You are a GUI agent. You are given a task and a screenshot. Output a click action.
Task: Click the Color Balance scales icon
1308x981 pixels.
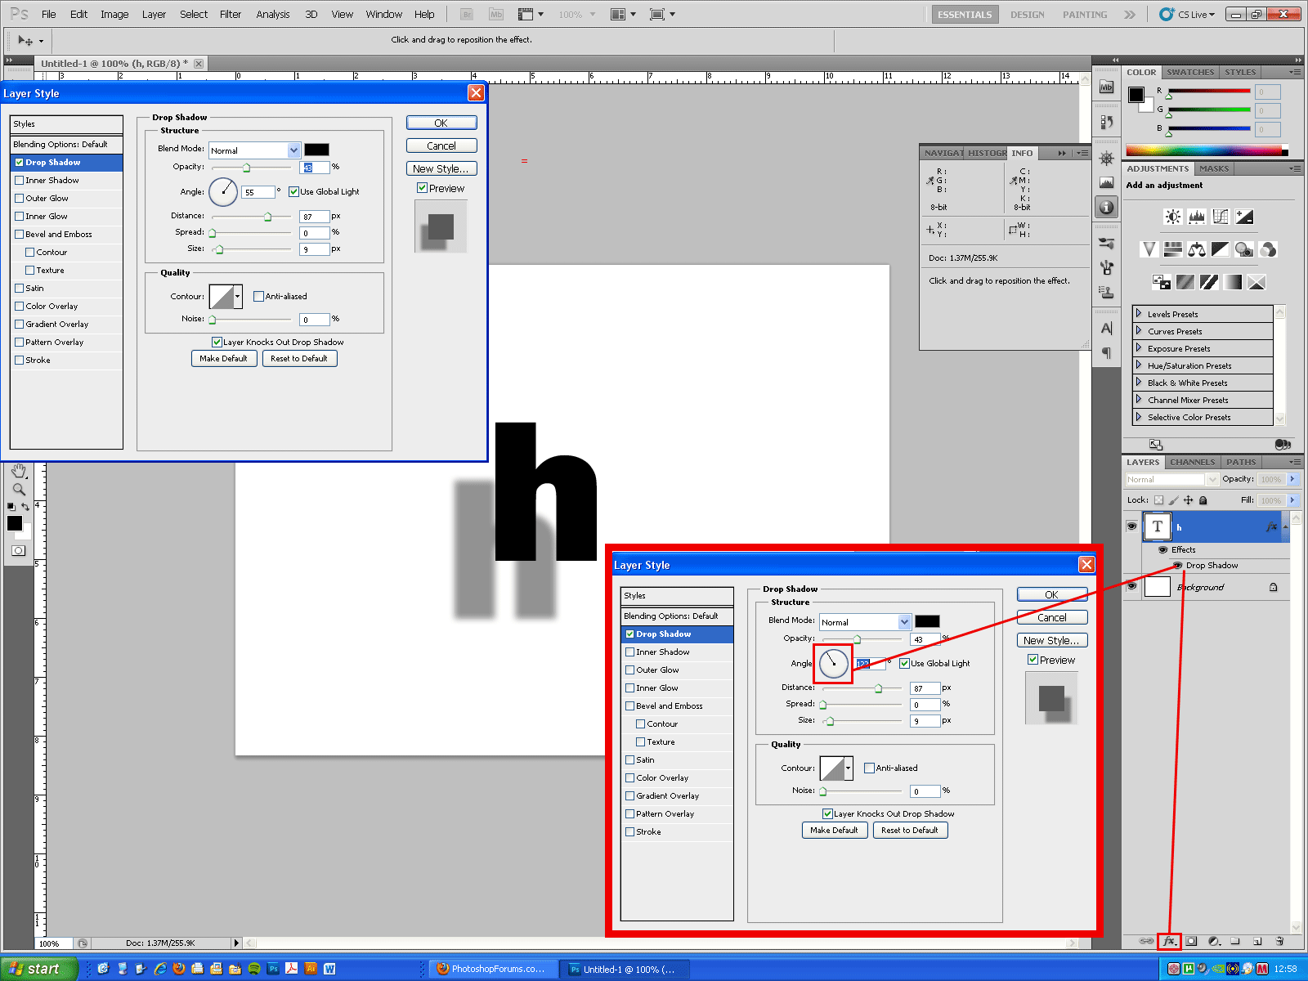[1197, 249]
